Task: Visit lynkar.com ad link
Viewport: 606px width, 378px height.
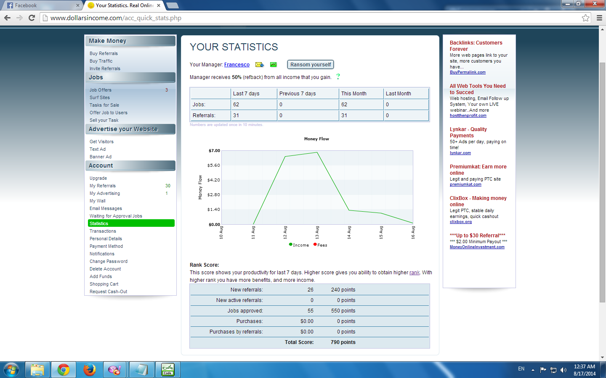Action: click(460, 153)
